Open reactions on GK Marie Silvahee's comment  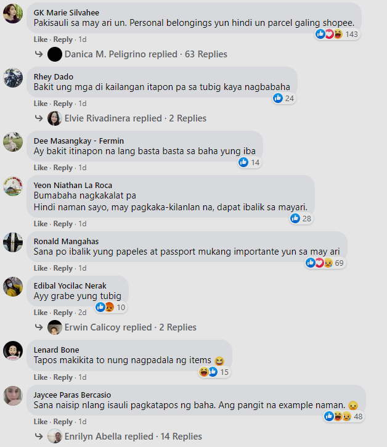click(337, 34)
